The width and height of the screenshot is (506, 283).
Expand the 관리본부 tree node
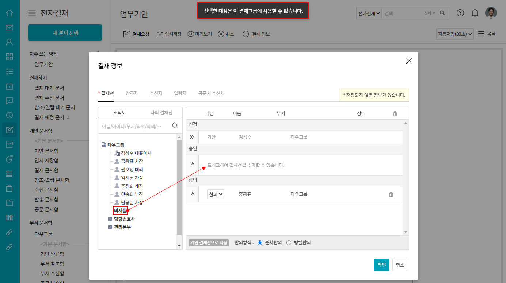pyautogui.click(x=110, y=227)
